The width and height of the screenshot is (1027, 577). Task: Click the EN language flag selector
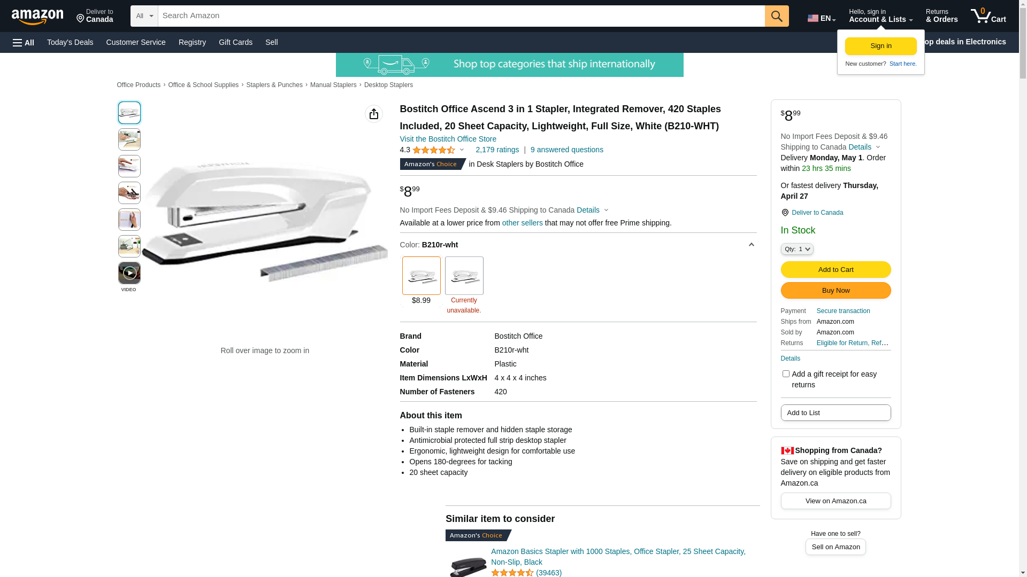[821, 18]
